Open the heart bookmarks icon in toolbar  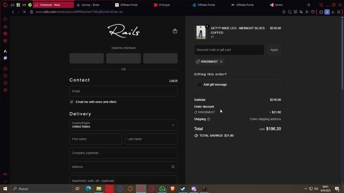point(313,12)
